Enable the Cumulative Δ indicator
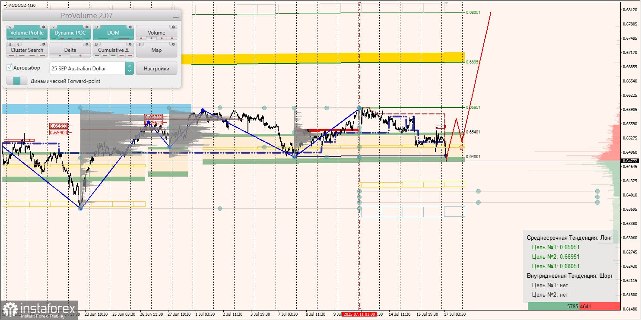641x320 pixels. [113, 50]
